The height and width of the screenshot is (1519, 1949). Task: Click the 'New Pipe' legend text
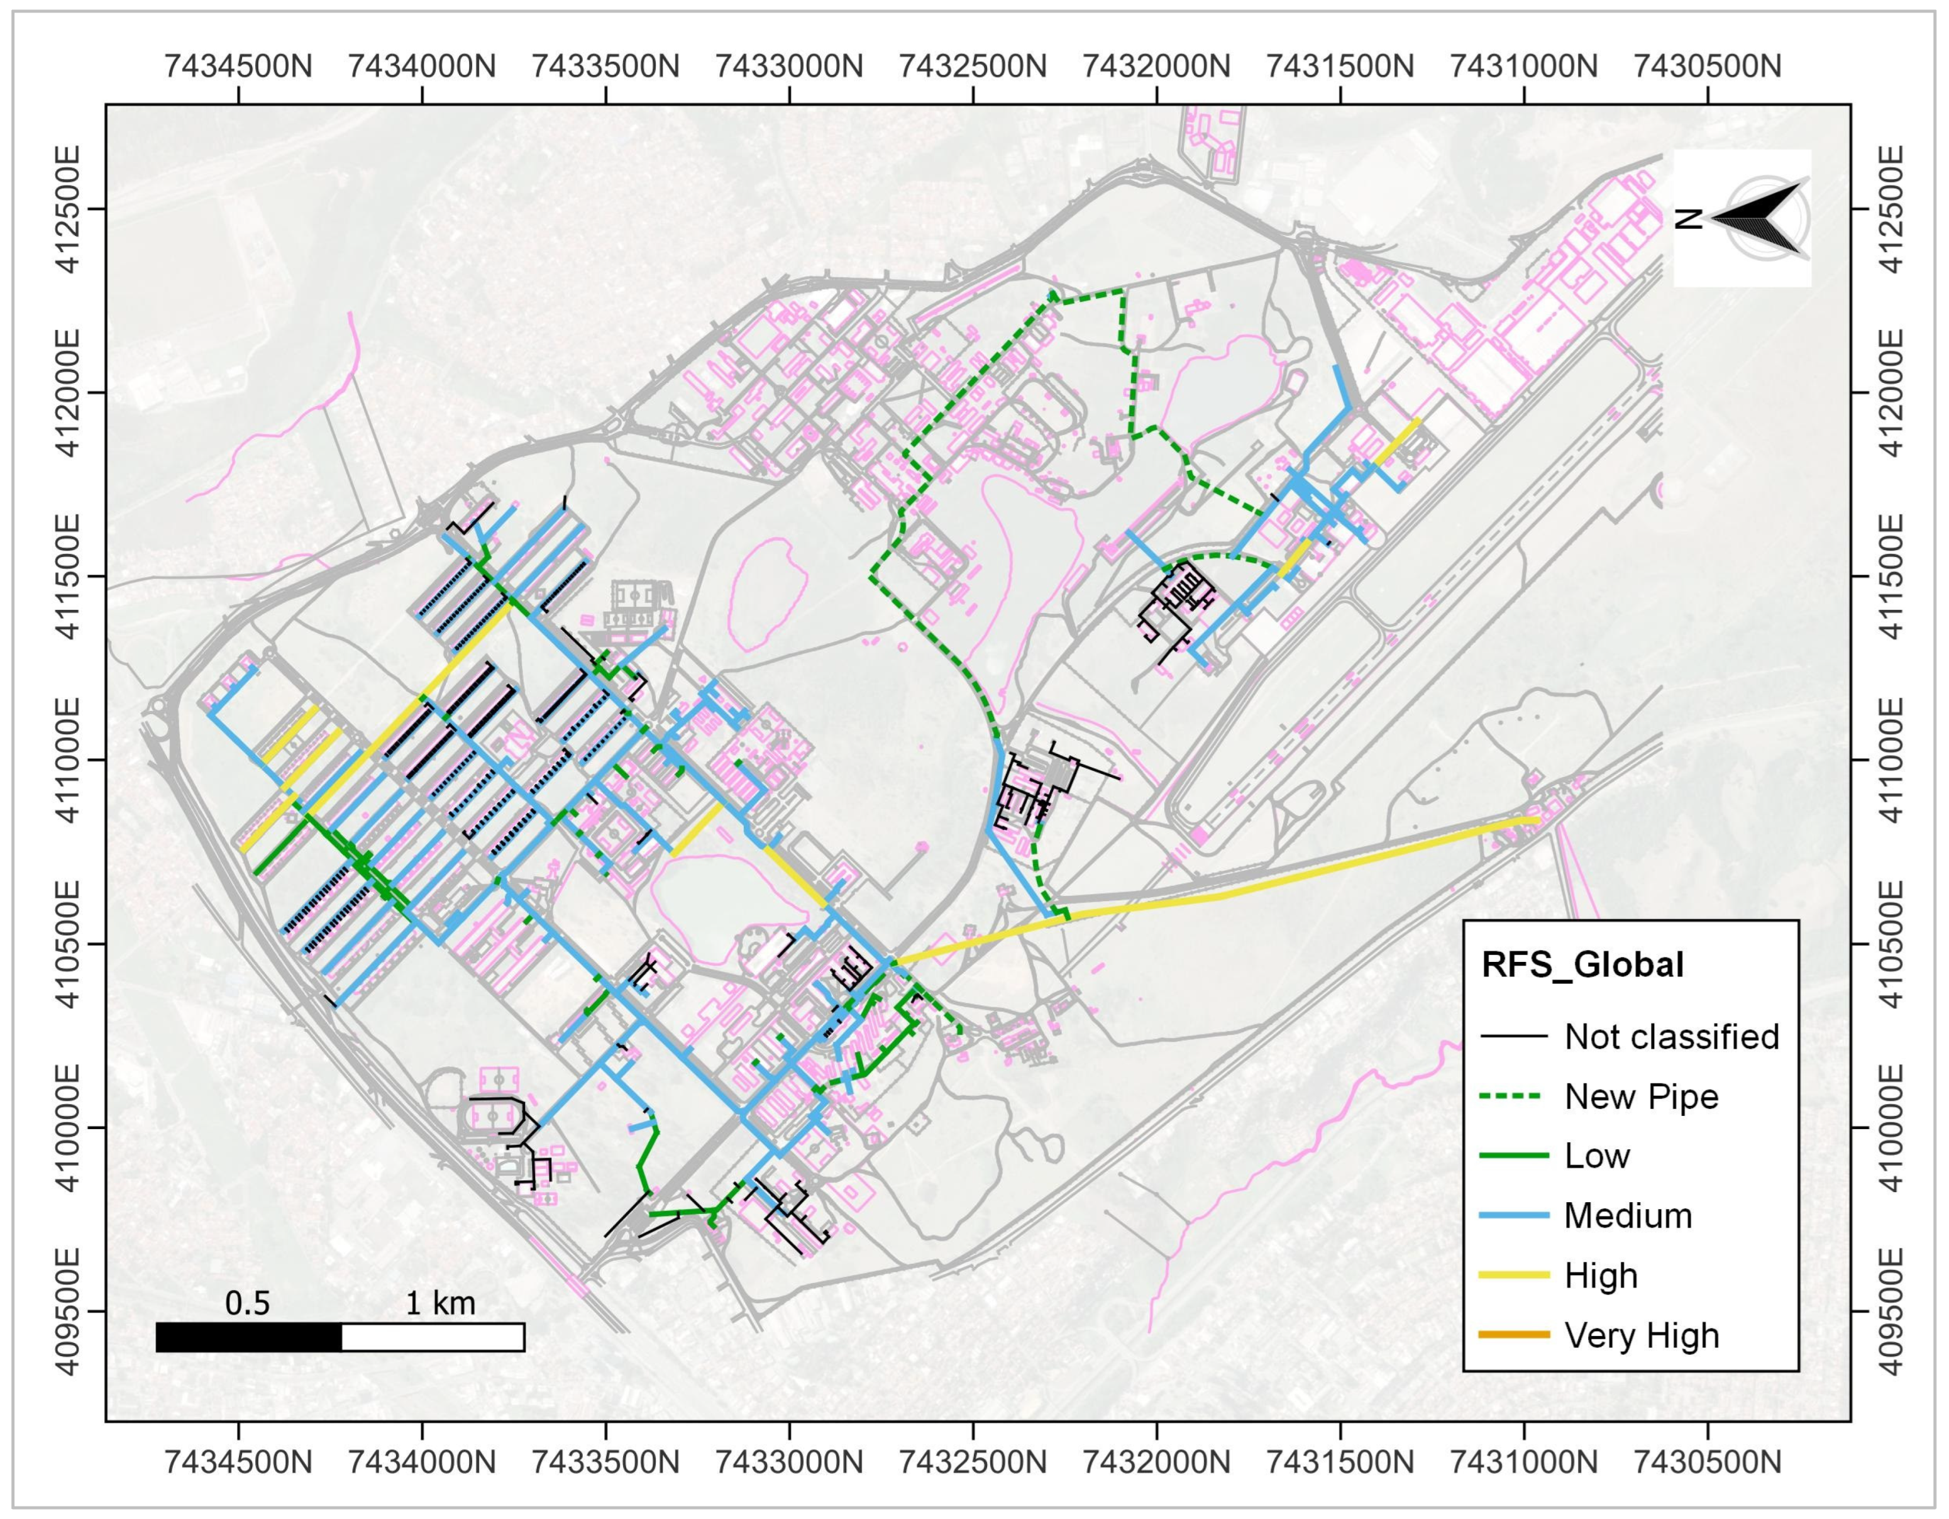(1641, 1097)
